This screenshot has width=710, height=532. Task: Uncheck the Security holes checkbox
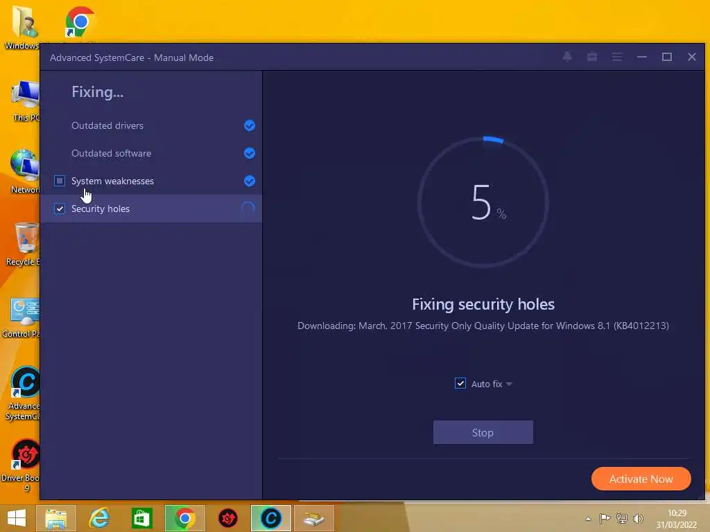[x=60, y=209]
